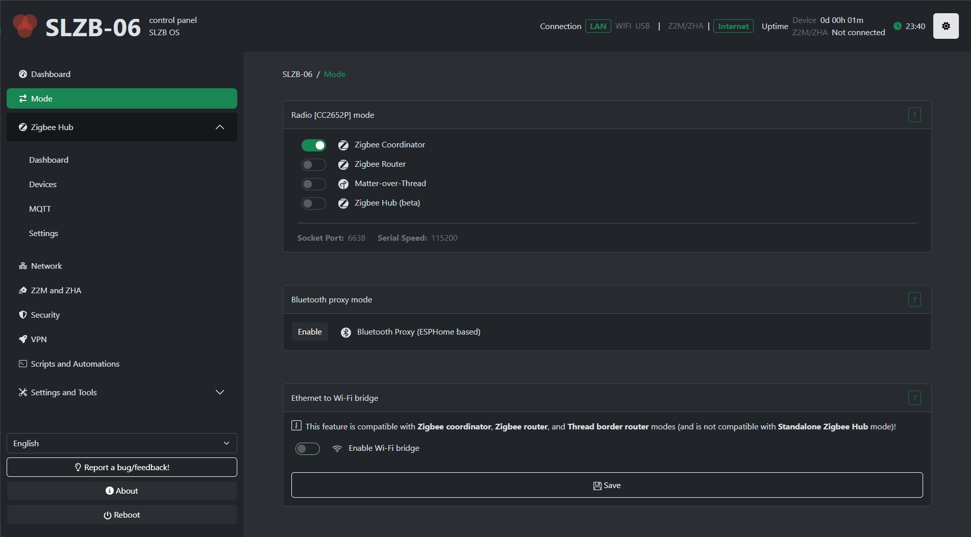Expand the Settings and Tools section
Screen dimensions: 971x537
220,392
